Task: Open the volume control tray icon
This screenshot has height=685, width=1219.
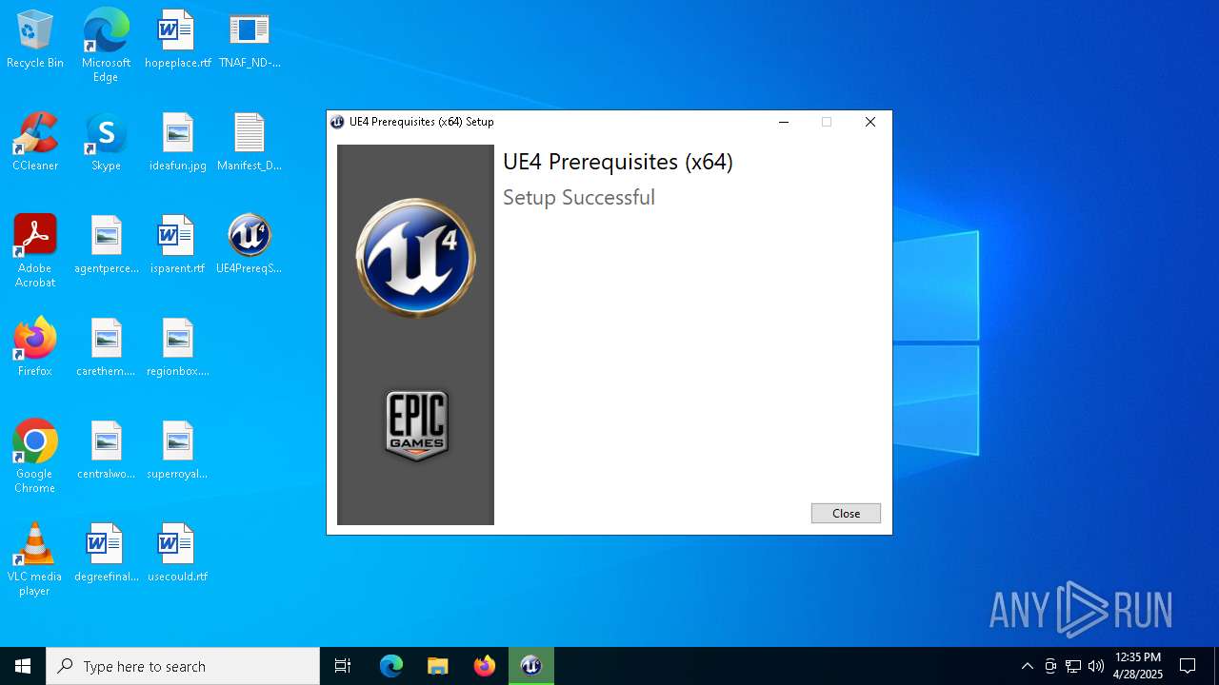Action: point(1096,666)
